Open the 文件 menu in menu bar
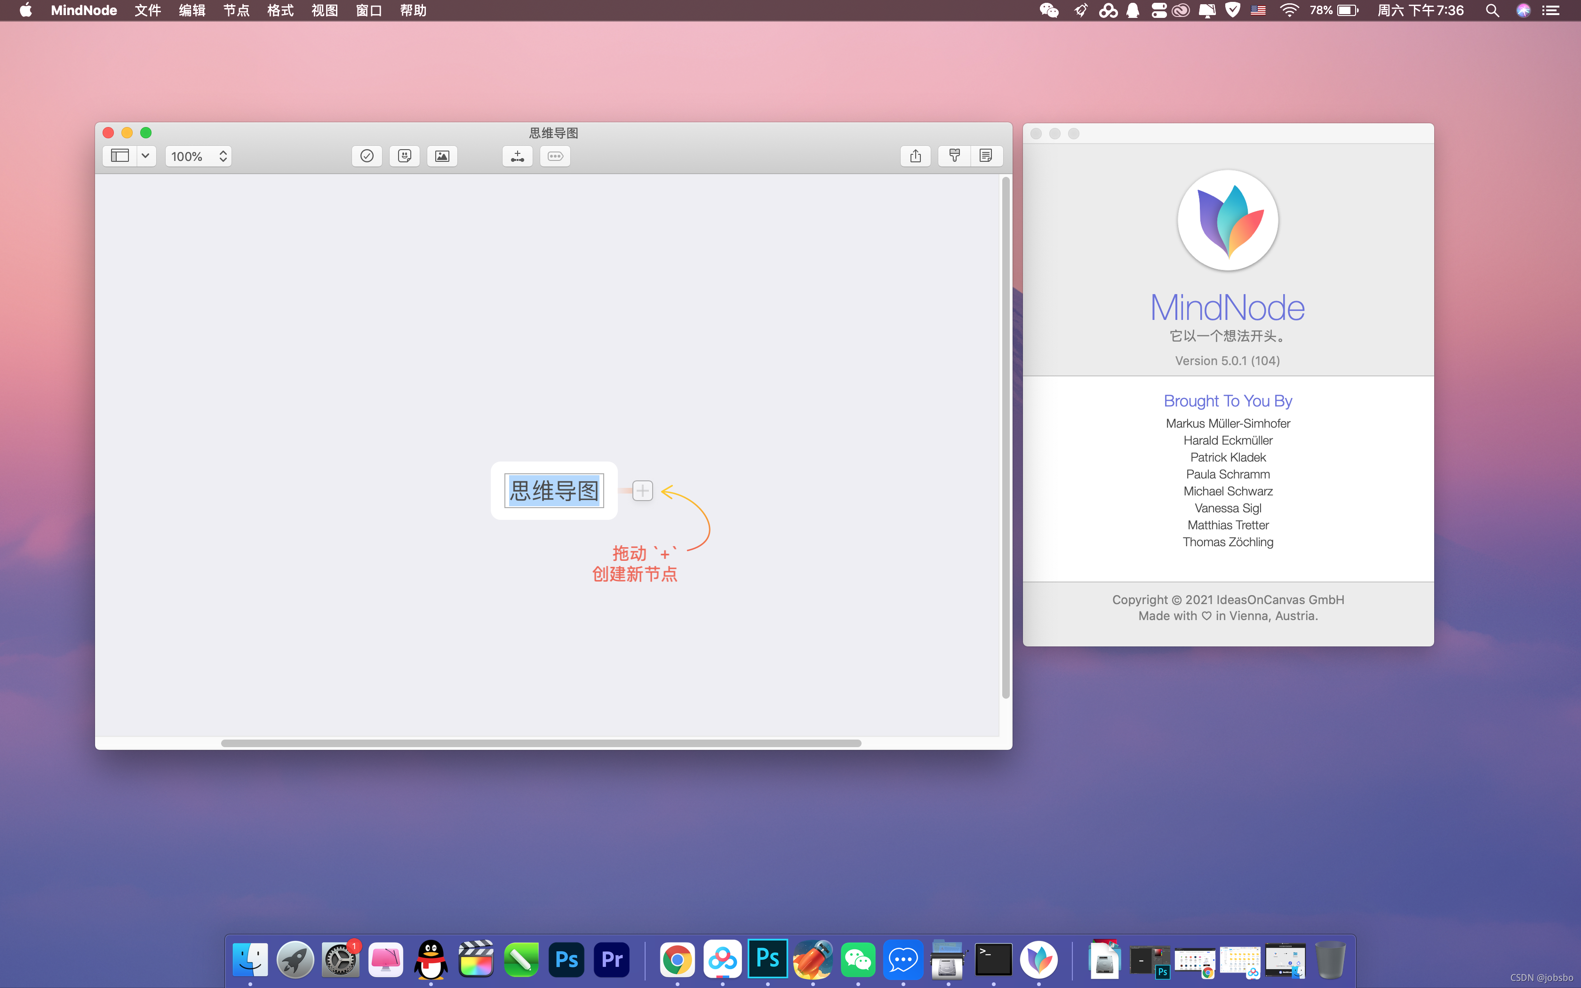The width and height of the screenshot is (1581, 988). [148, 10]
